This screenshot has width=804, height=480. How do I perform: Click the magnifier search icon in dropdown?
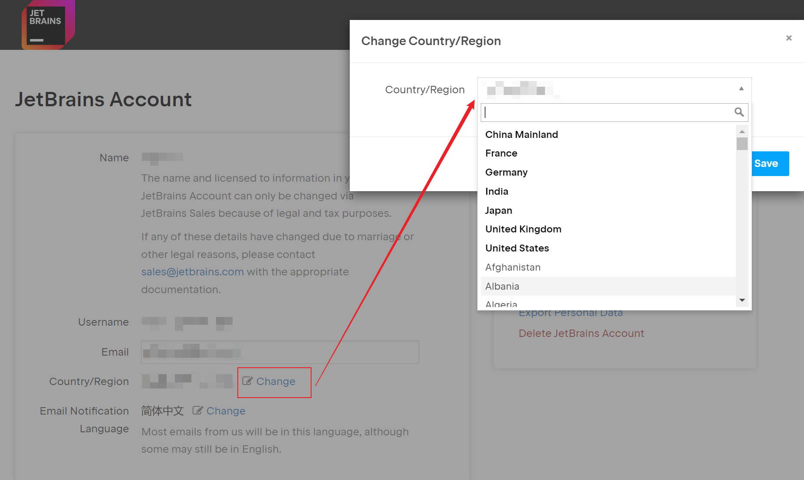pyautogui.click(x=739, y=112)
